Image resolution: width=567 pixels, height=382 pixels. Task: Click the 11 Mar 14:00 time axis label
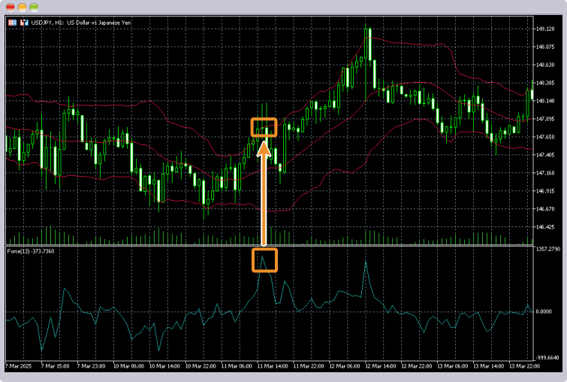point(270,366)
